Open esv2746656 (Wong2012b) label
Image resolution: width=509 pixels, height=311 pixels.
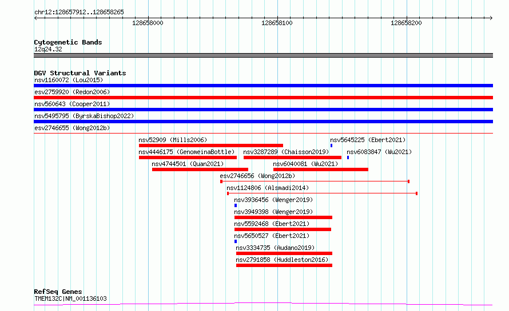point(257,176)
